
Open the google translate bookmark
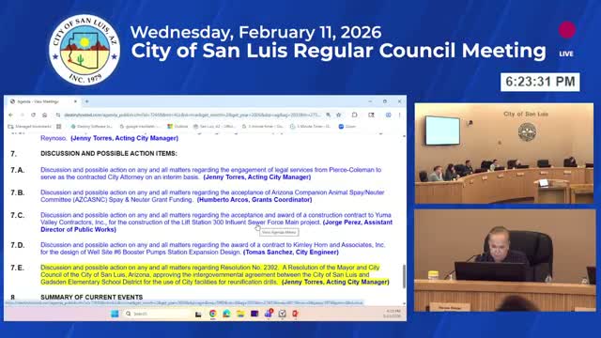pos(140,127)
